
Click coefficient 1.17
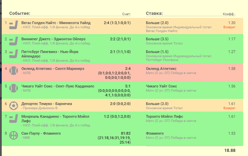point(232,39)
